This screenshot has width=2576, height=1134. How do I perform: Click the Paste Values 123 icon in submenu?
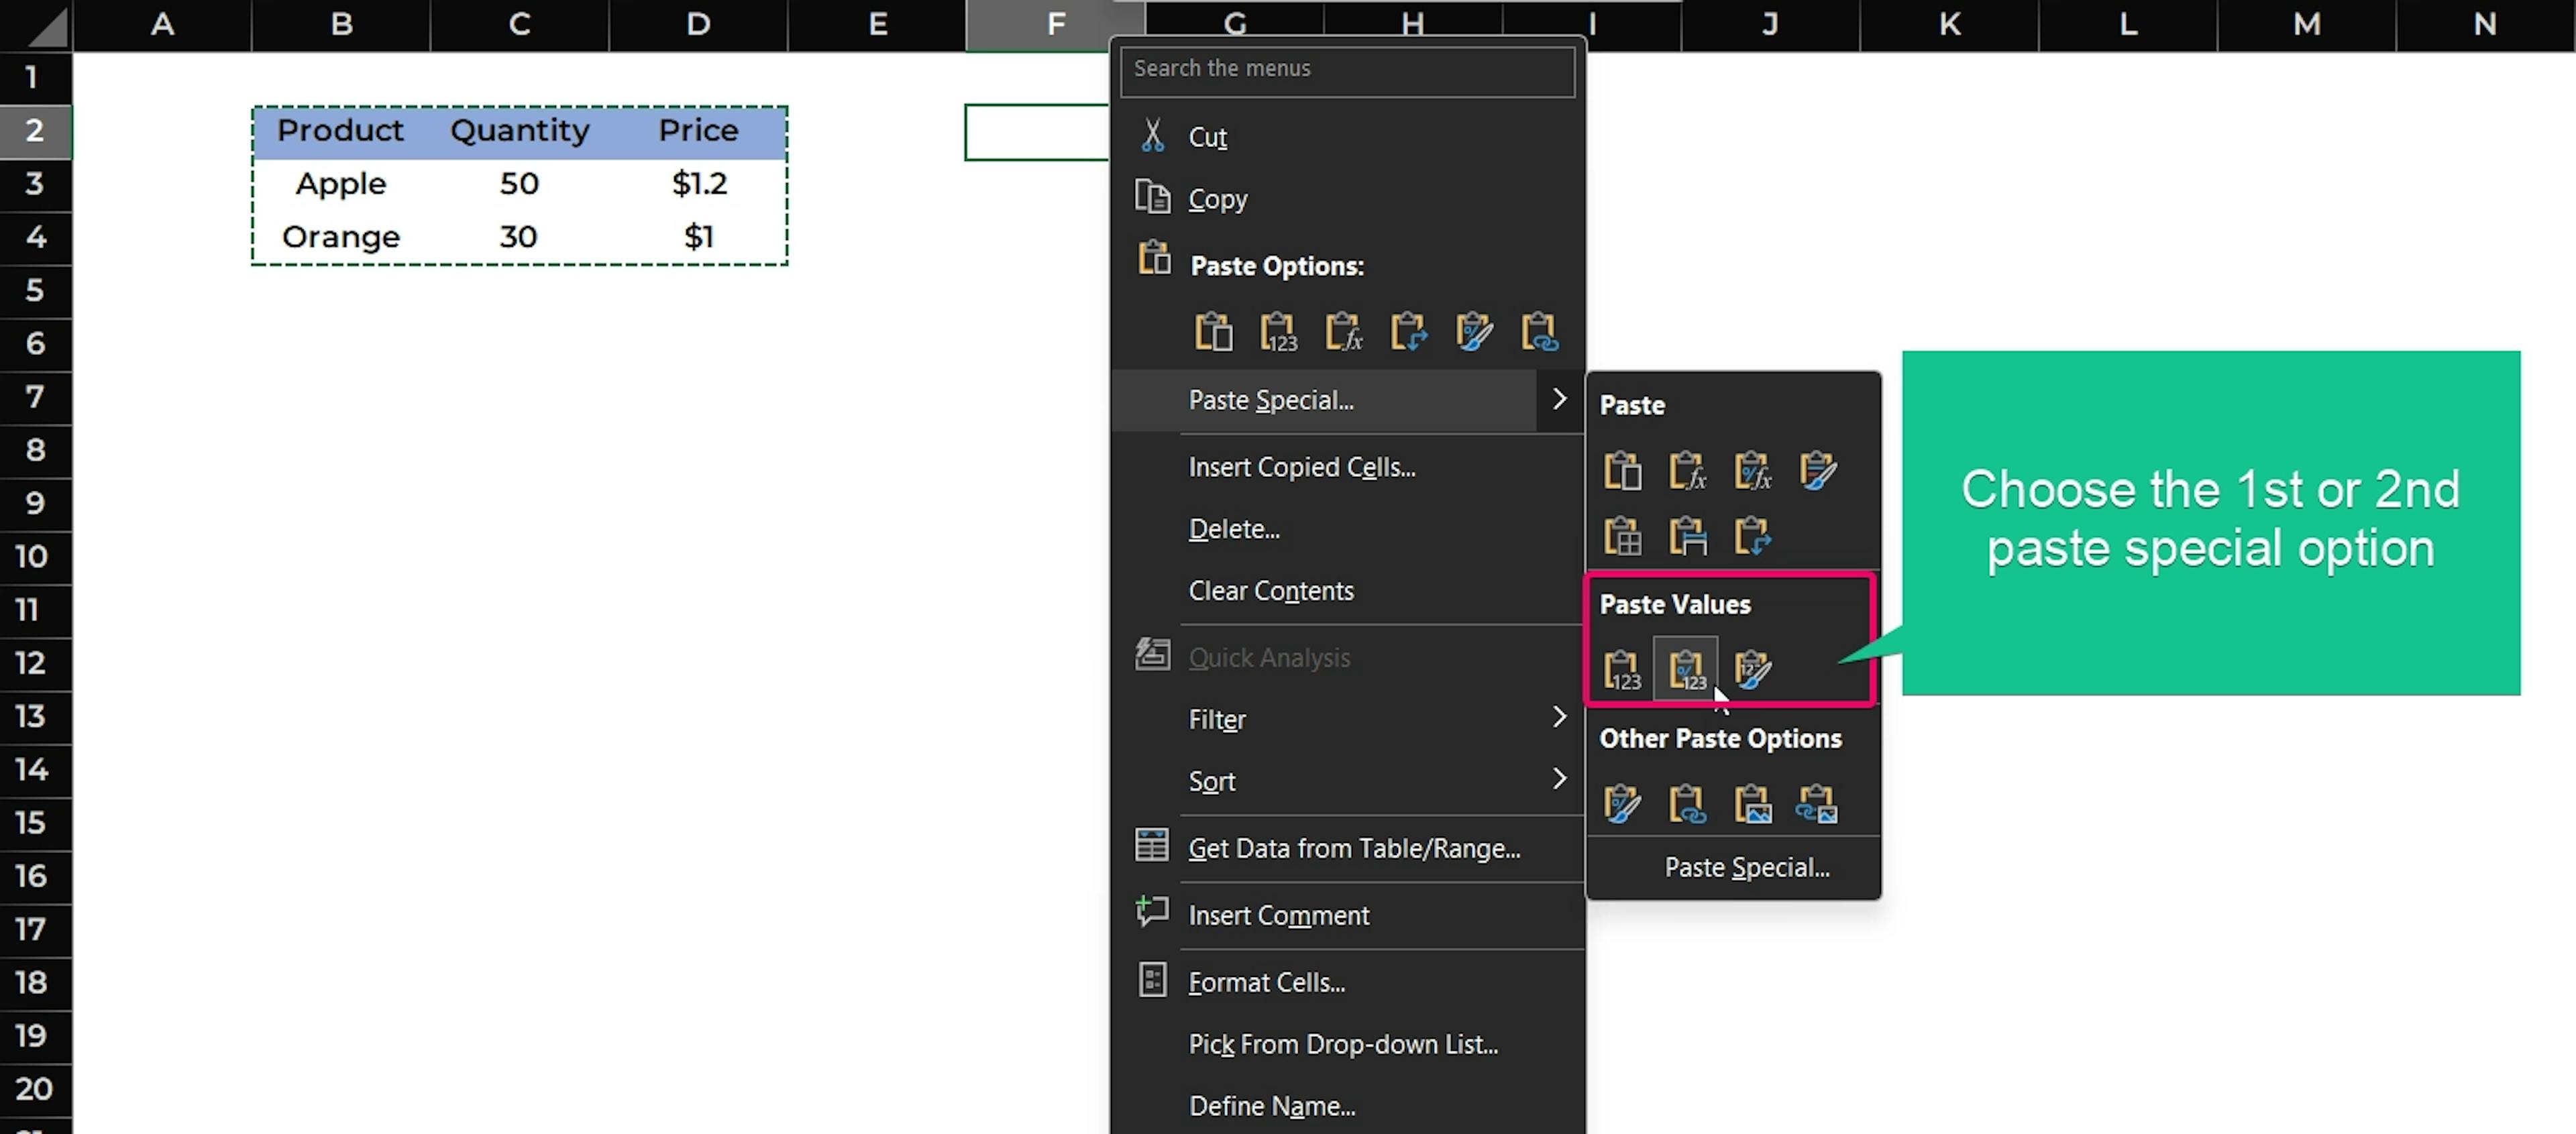coord(1621,669)
